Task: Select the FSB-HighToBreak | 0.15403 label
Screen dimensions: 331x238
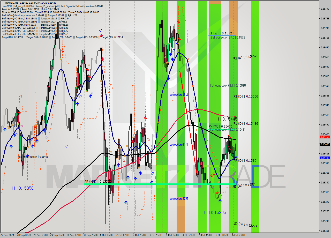Action: tap(33, 157)
